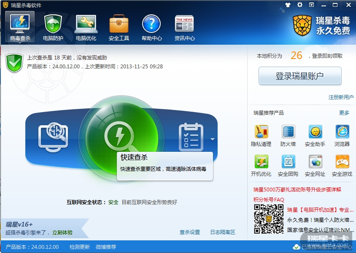This screenshot has width=356, height=253.
Task: Open the title bar dropdown menu icon
Action: 311,5
